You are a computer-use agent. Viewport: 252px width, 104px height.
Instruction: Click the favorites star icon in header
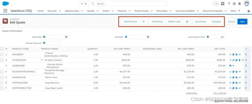coord(213,4)
